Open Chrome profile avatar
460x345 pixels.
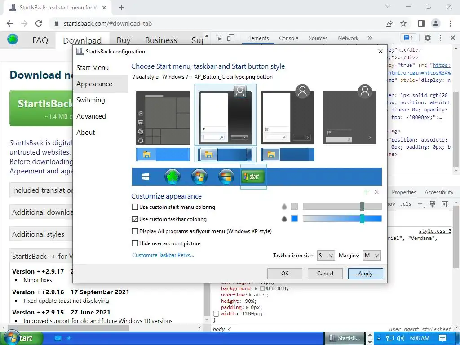[x=436, y=23]
